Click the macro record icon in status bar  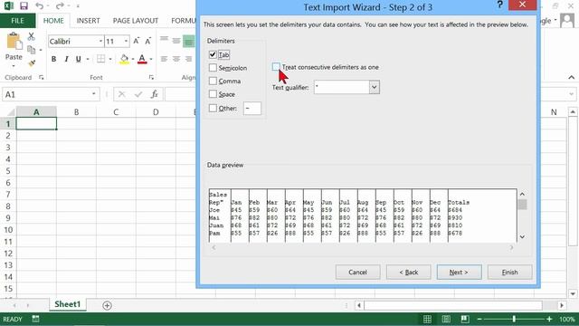tap(36, 319)
